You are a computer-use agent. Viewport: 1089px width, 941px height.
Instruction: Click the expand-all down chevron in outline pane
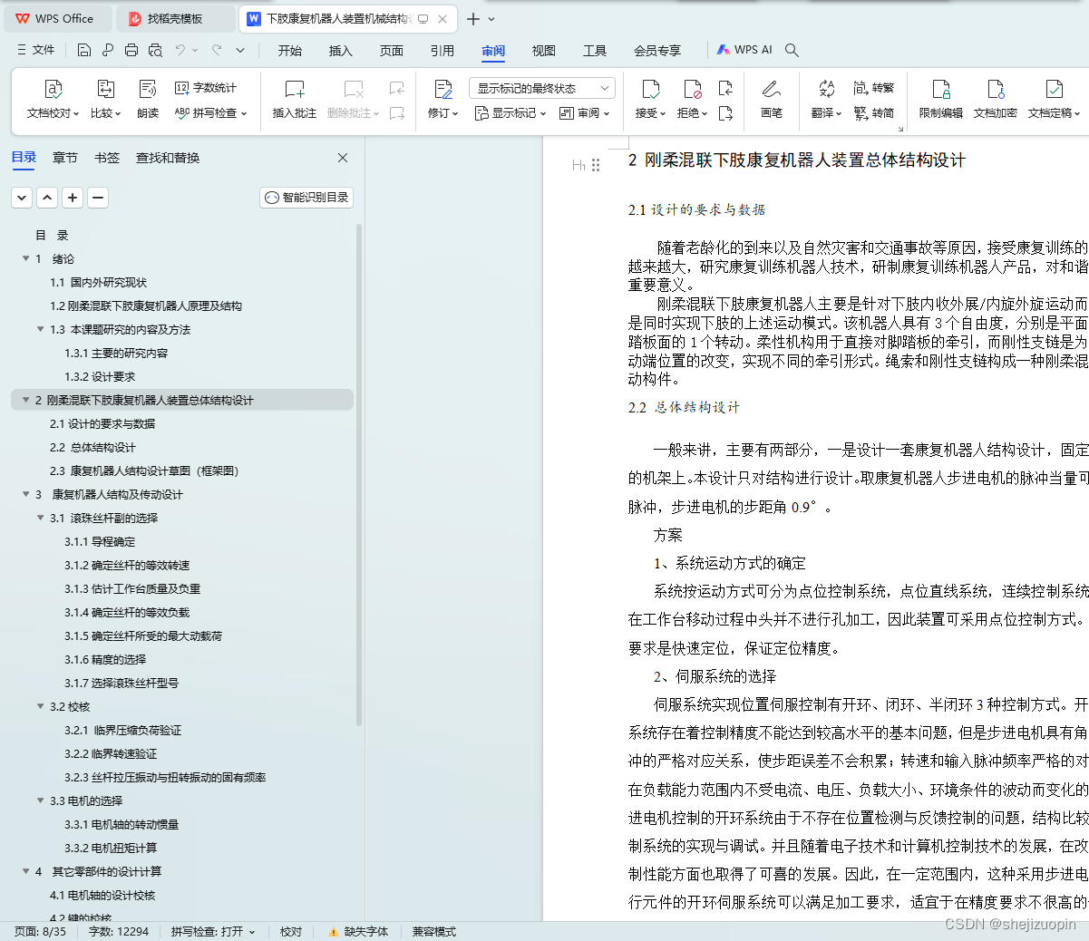point(22,197)
